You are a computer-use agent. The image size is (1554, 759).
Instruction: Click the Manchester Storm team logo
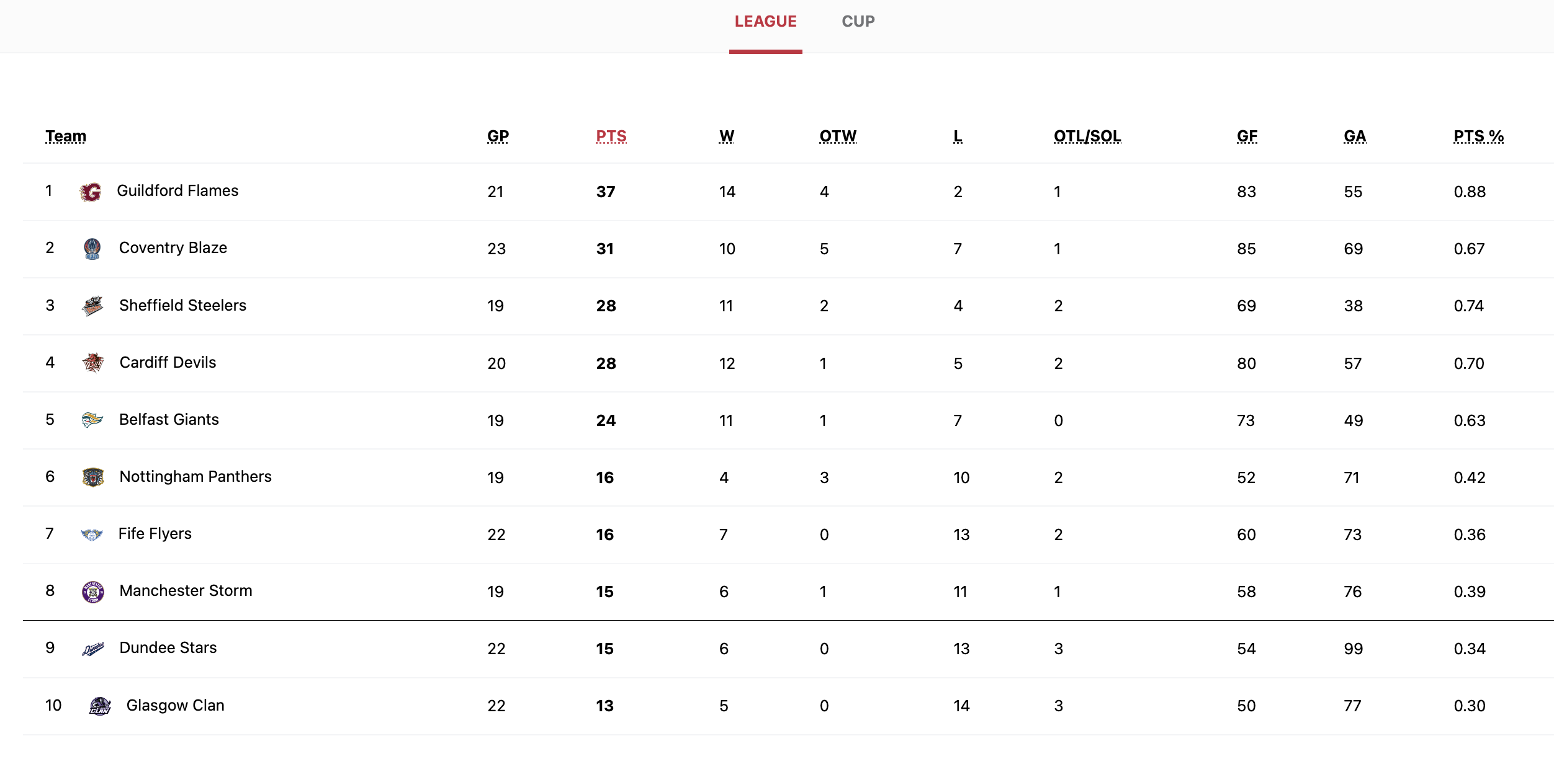coord(93,592)
